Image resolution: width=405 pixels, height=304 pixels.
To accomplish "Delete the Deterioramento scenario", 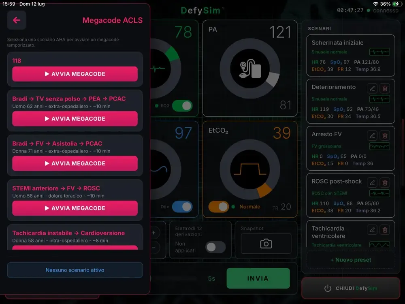I will (385, 88).
